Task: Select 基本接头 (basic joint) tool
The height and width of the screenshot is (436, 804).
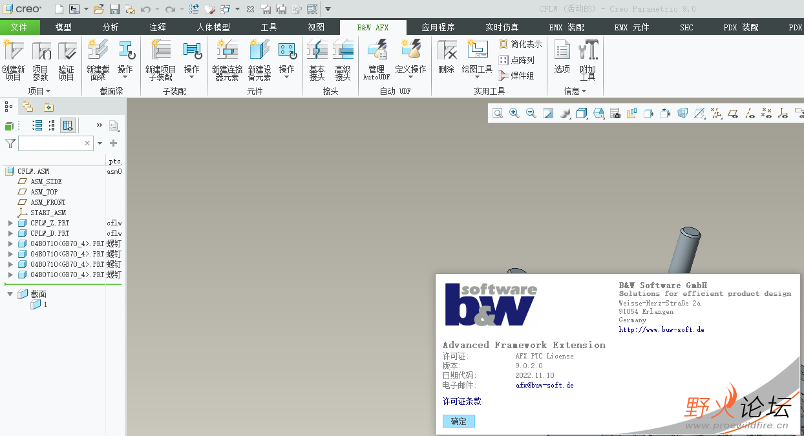Action: (317, 60)
